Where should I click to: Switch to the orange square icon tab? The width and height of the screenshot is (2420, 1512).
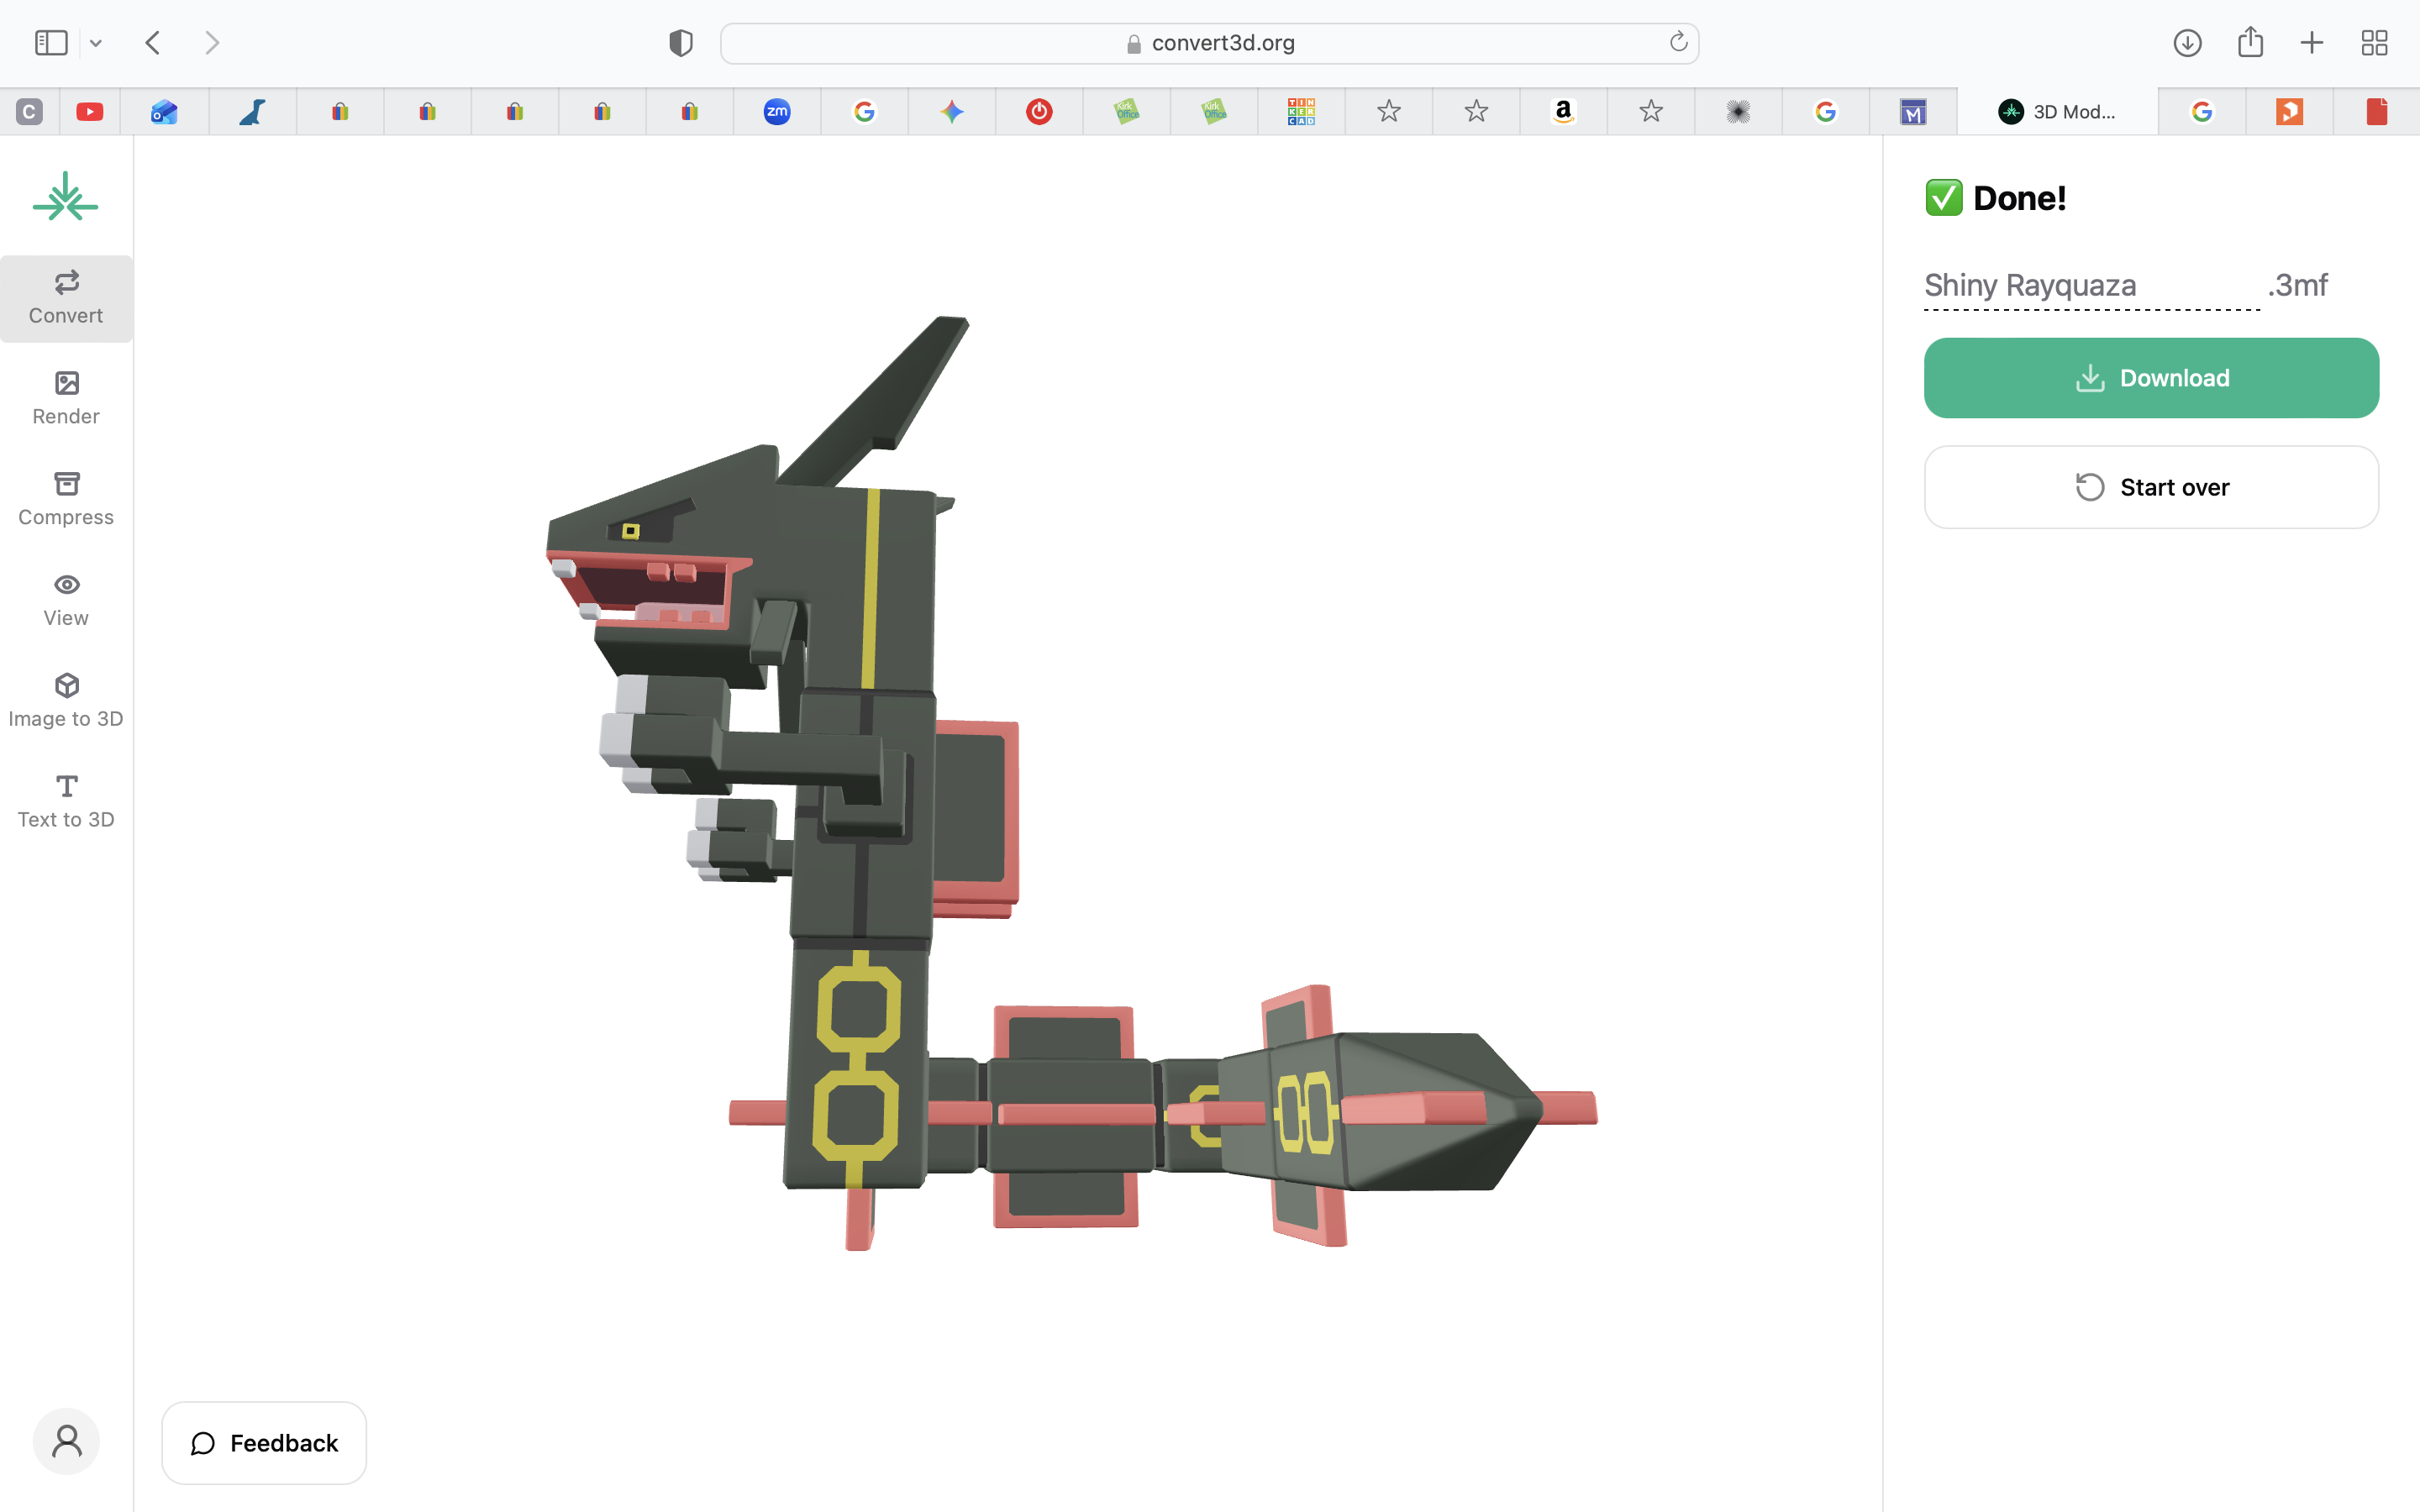(x=2289, y=112)
